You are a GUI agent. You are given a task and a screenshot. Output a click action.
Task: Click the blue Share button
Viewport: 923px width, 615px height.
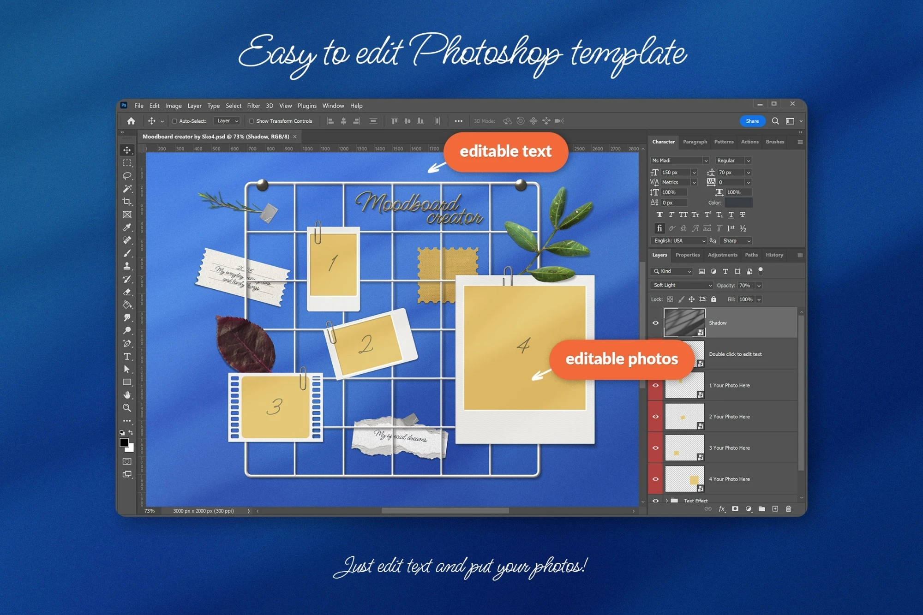pyautogui.click(x=752, y=121)
